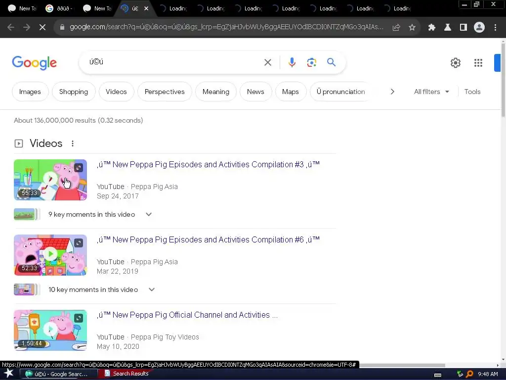This screenshot has height=380, width=506.
Task: Open the search Tools button
Action: (472, 92)
